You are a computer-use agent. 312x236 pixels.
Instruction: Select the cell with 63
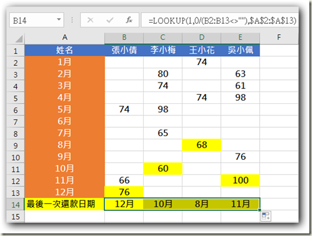click(x=240, y=74)
